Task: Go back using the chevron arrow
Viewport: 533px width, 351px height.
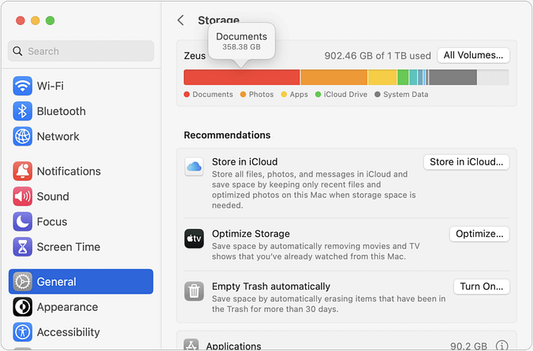Action: (x=181, y=20)
